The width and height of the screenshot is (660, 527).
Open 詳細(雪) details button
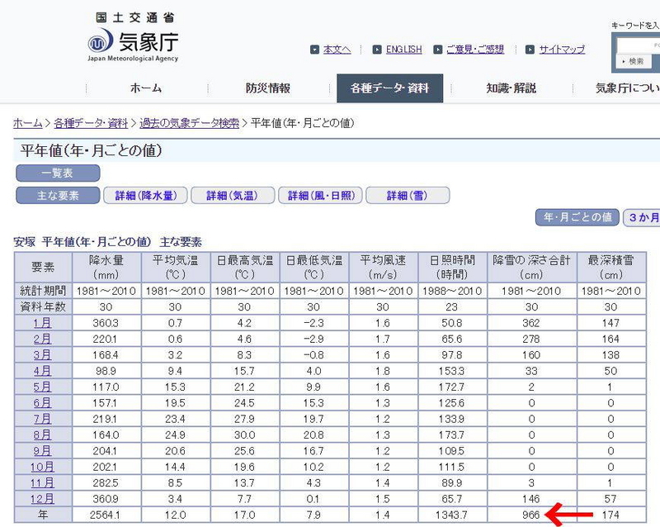coord(408,196)
